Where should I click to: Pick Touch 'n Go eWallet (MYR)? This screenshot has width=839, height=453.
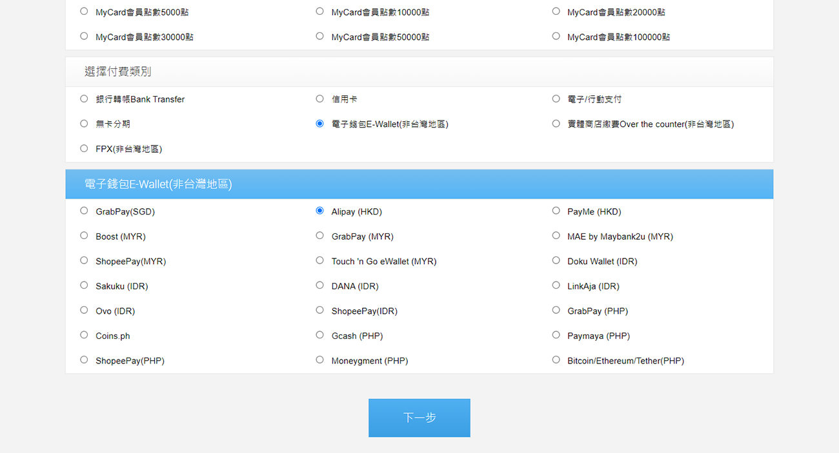(x=319, y=261)
